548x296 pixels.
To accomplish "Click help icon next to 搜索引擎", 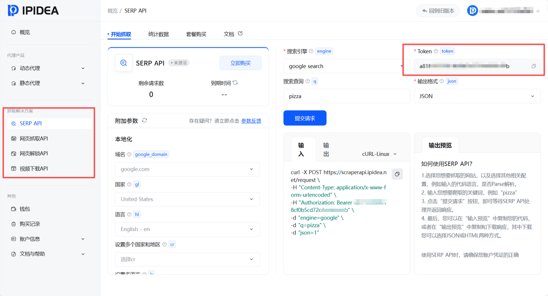I will (311, 51).
